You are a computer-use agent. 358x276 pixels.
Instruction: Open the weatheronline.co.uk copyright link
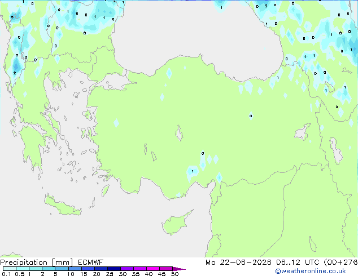coord(311,271)
